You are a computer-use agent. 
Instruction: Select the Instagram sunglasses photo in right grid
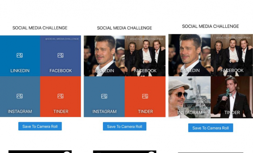click(190, 97)
